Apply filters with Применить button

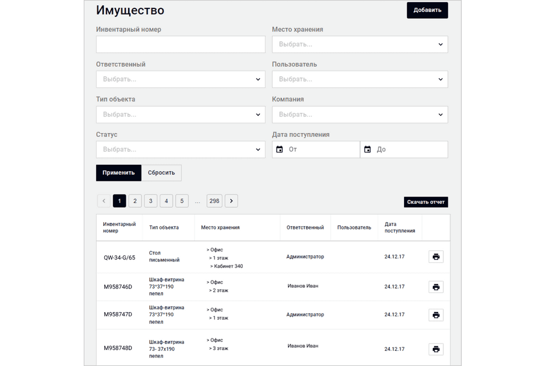point(119,173)
